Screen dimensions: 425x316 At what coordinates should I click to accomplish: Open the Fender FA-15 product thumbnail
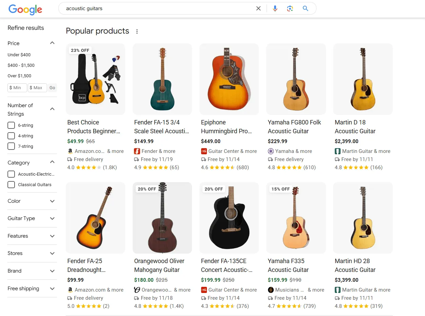coord(162,79)
